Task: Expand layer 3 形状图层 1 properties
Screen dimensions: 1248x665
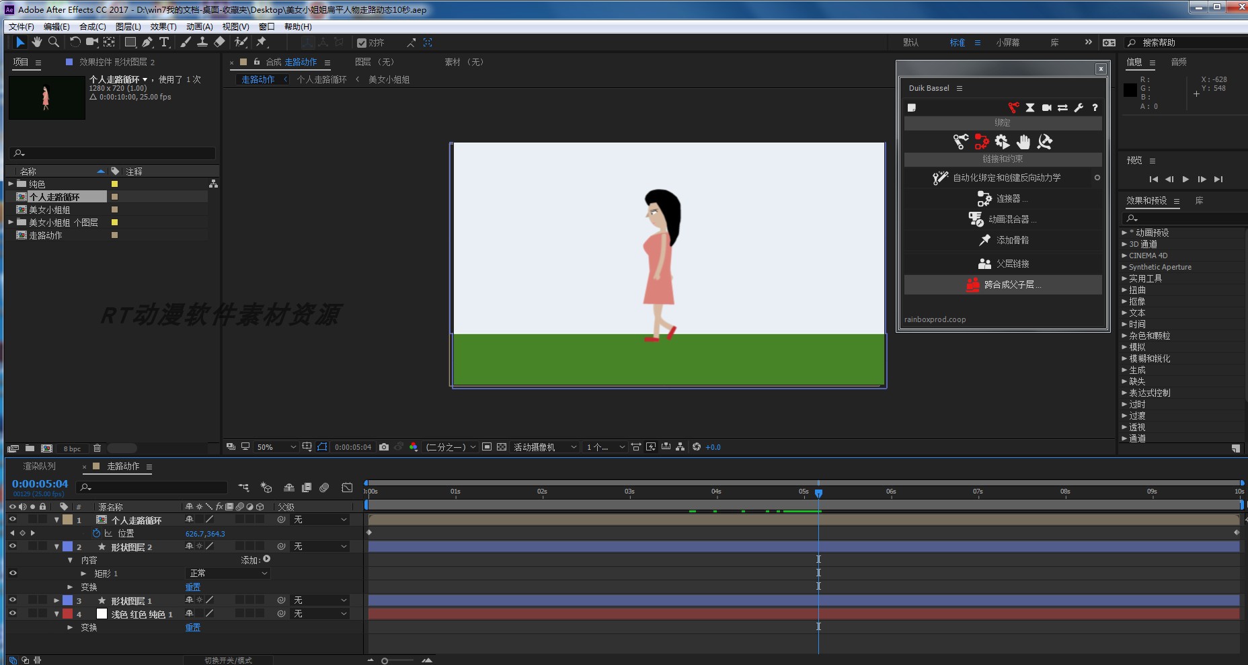Action: pyautogui.click(x=56, y=600)
